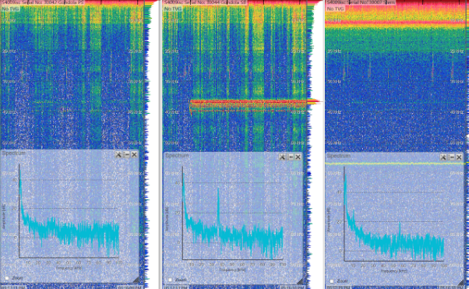Open Spectrum settings wrench in Stern panel
This screenshot has height=289, width=469.
(x=443, y=157)
